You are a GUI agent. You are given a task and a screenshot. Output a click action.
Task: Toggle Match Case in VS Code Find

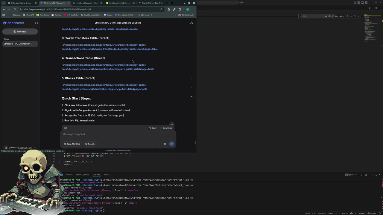click(x=326, y=16)
